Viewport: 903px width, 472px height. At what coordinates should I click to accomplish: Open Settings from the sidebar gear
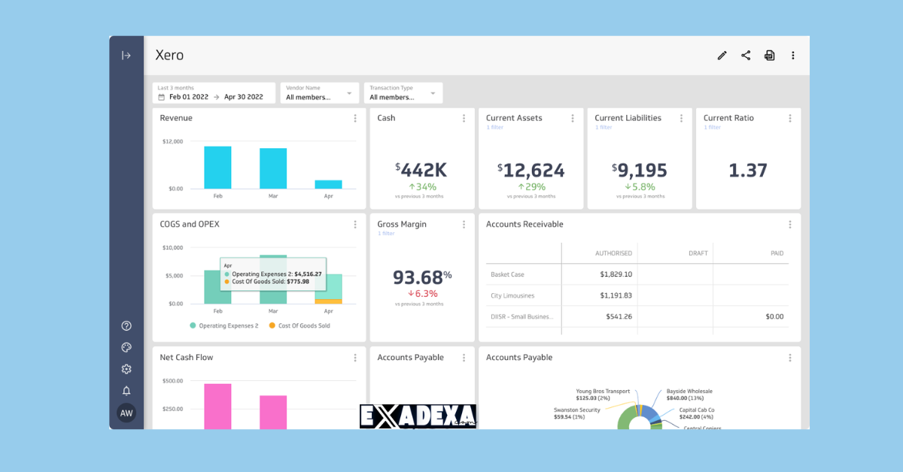click(126, 369)
